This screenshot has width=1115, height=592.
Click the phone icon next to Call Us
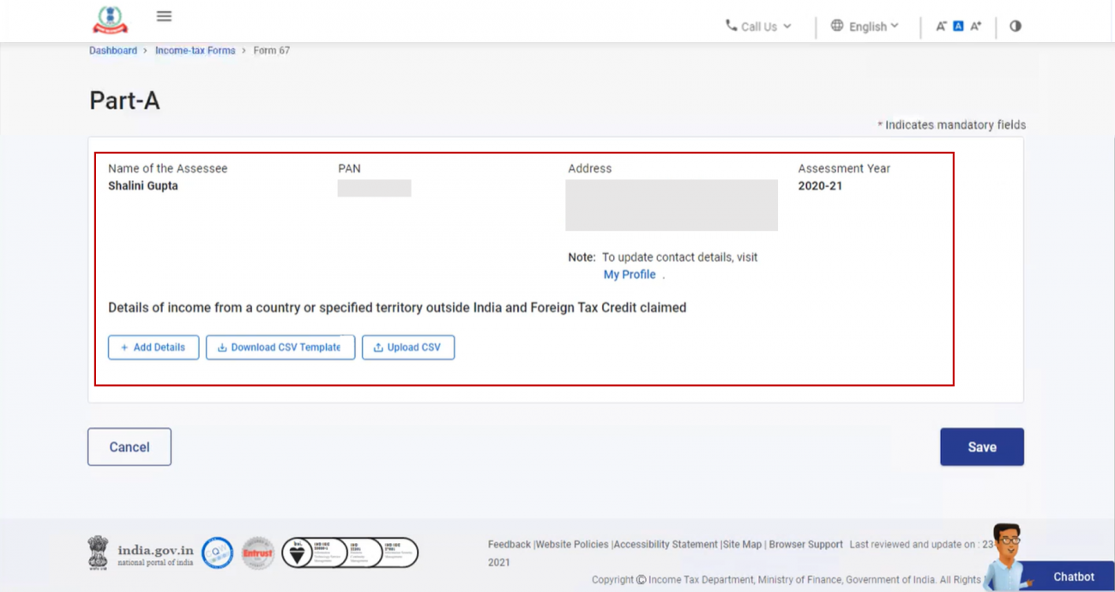click(731, 26)
